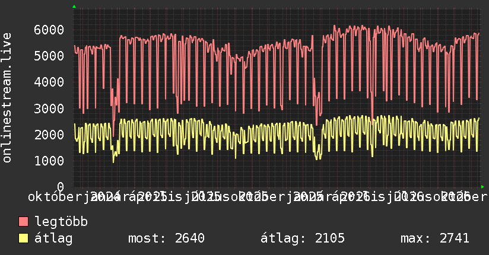Click the 6000 y-axis label
The image size is (489, 255).
49,30
